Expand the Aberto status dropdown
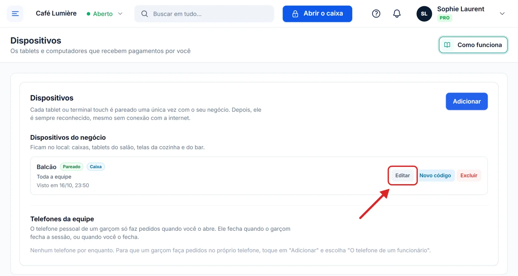The height and width of the screenshot is (276, 518). pyautogui.click(x=105, y=14)
